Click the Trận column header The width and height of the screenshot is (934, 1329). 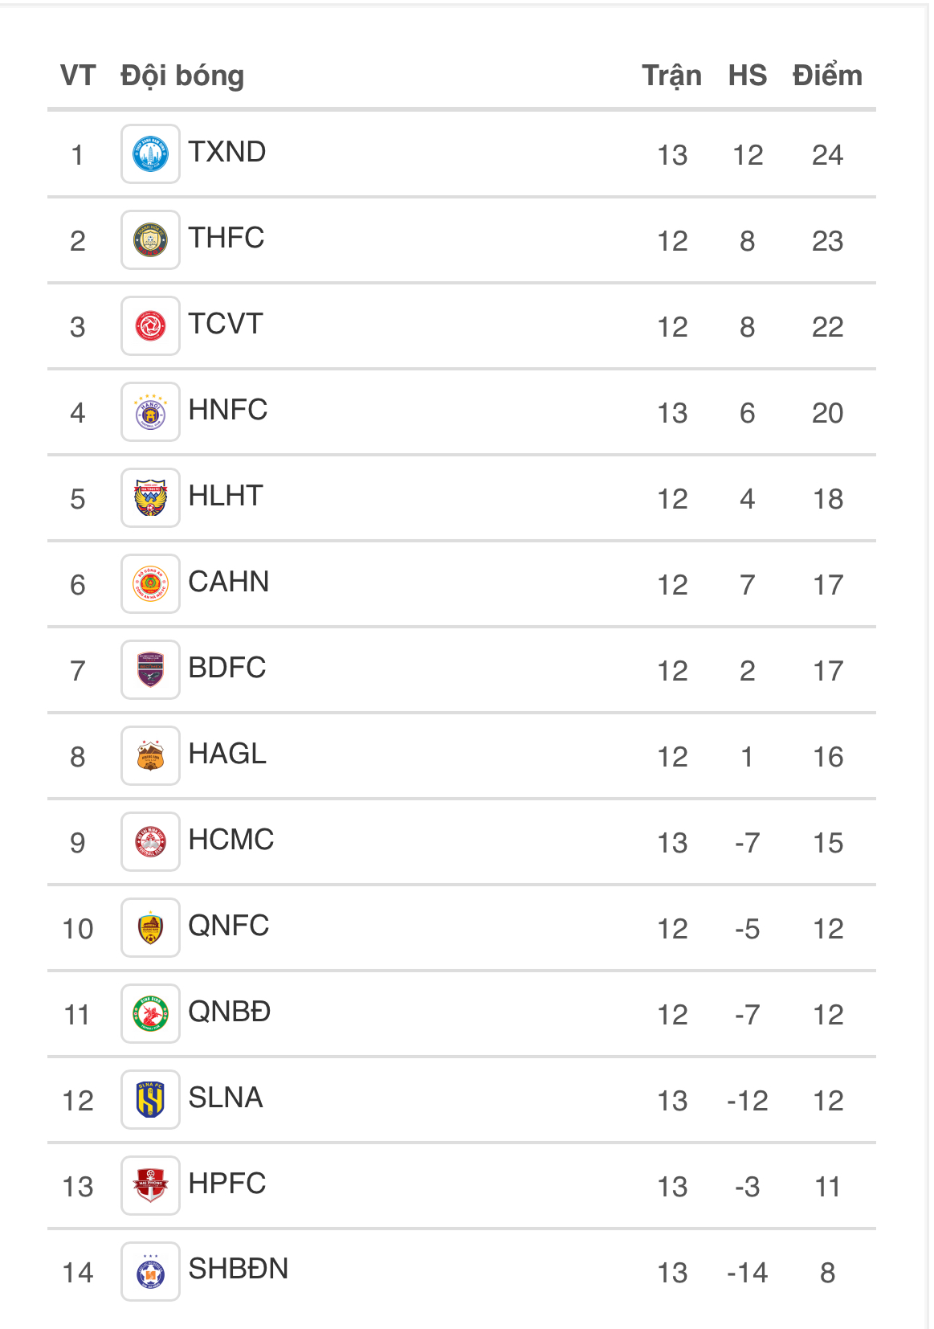672,76
